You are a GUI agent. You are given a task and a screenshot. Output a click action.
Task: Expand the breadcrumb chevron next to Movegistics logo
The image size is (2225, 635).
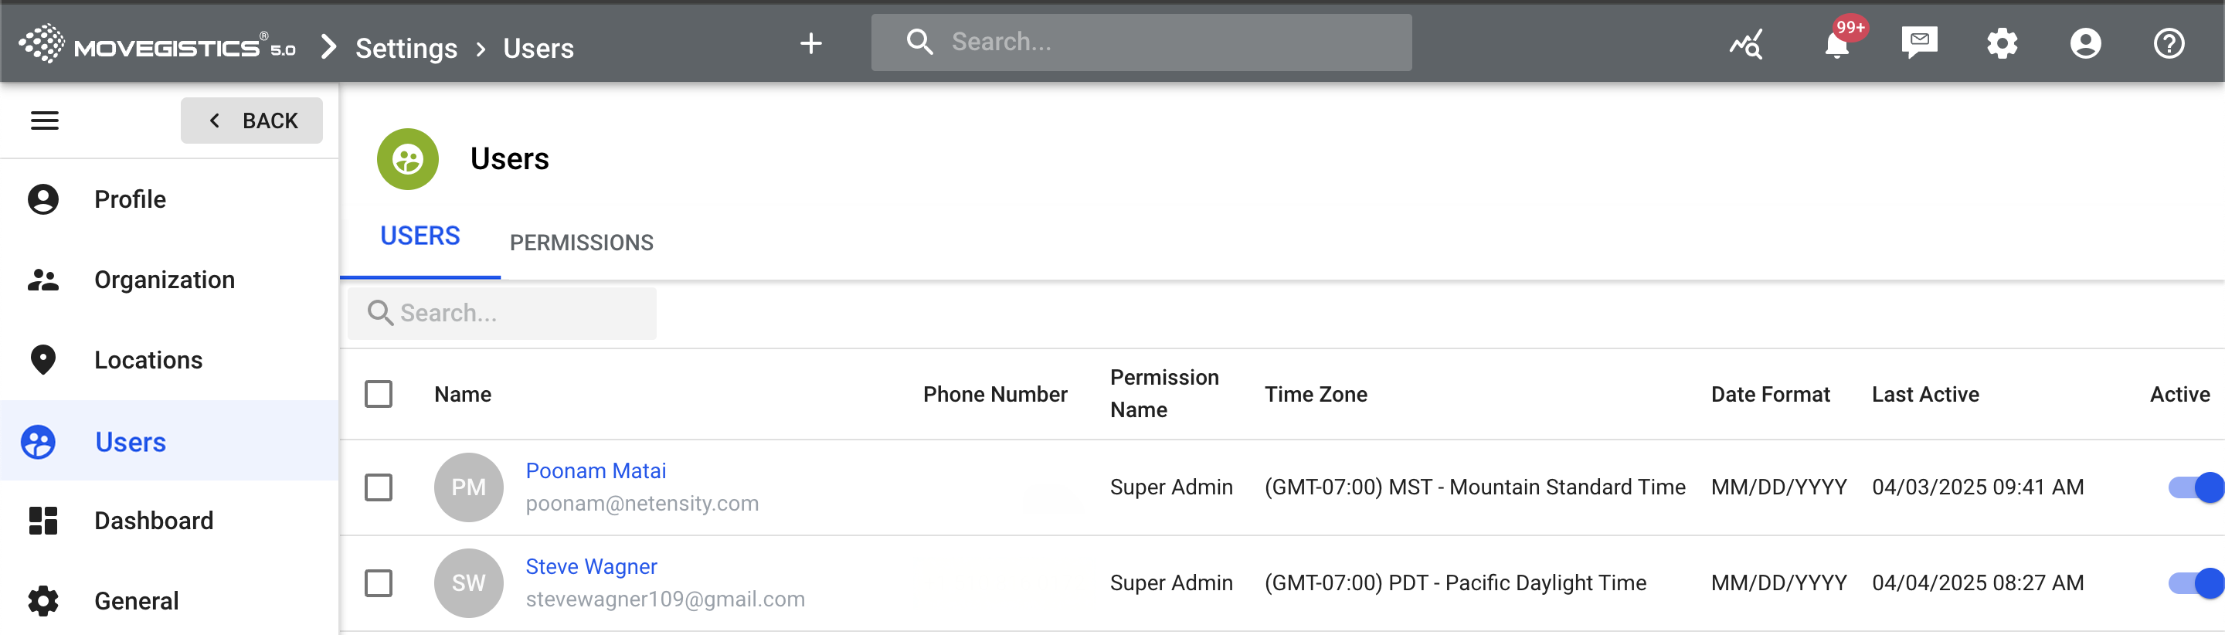click(328, 46)
